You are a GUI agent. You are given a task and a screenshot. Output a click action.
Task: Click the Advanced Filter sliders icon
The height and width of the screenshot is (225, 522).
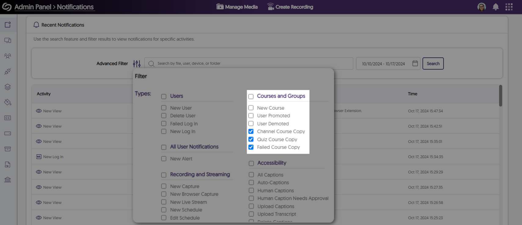(x=137, y=64)
